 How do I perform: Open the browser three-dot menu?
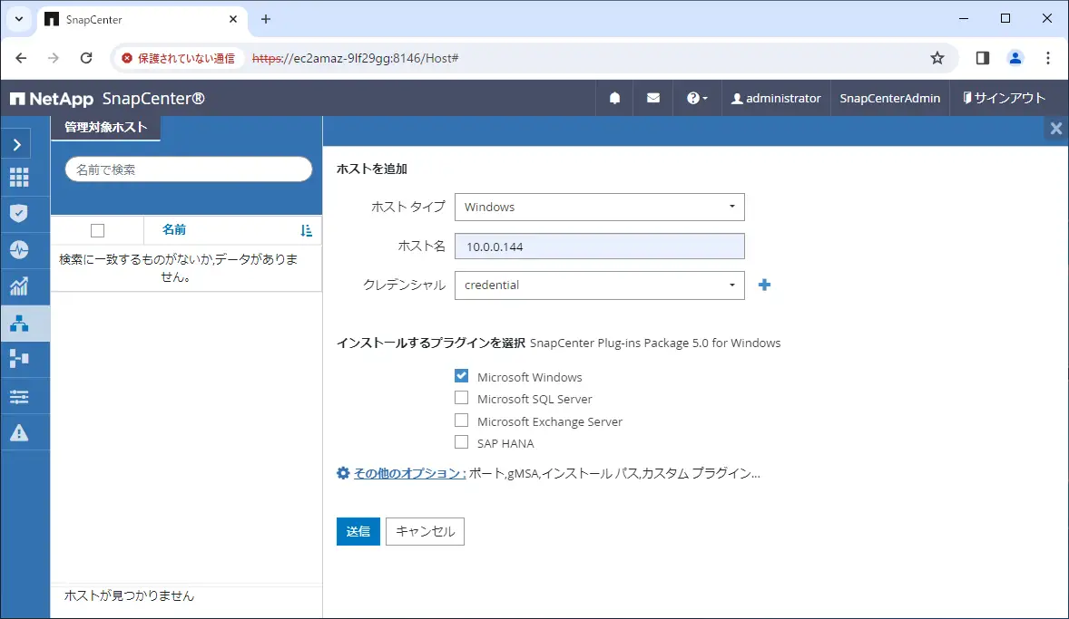[1048, 59]
